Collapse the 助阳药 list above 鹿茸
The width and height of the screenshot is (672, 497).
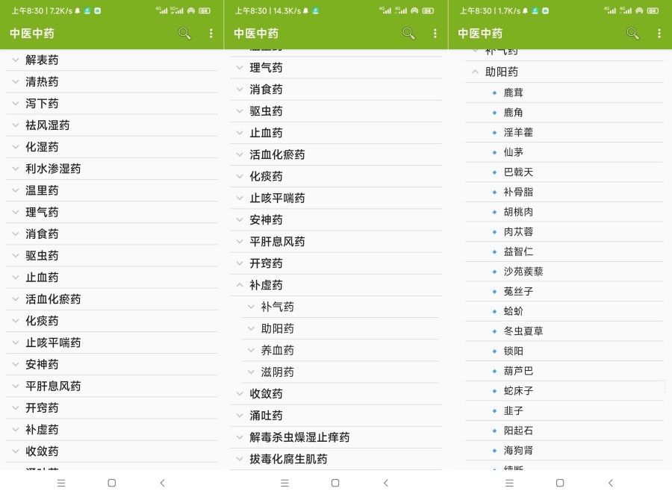coord(475,72)
